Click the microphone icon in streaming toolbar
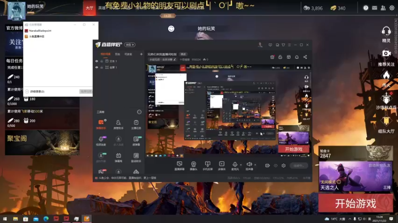Screen dimensions: 398x223 click(x=235, y=165)
